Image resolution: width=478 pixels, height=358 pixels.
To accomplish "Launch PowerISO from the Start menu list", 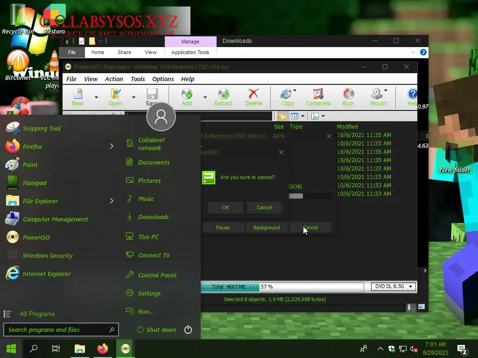I will [x=36, y=237].
